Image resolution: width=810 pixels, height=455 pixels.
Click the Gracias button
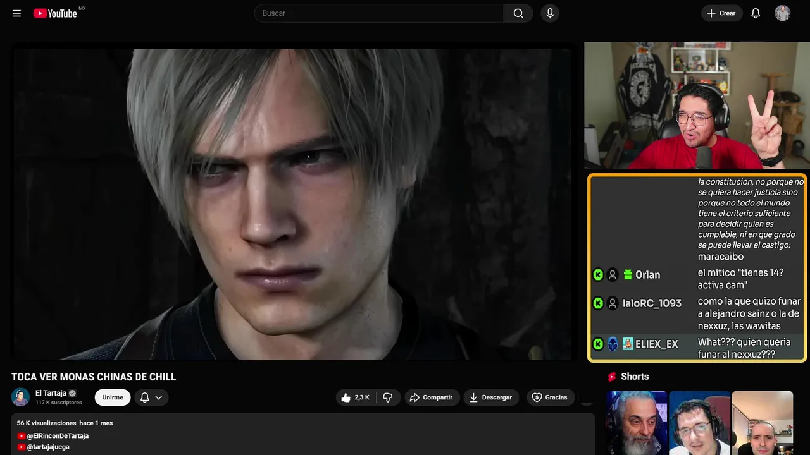549,397
